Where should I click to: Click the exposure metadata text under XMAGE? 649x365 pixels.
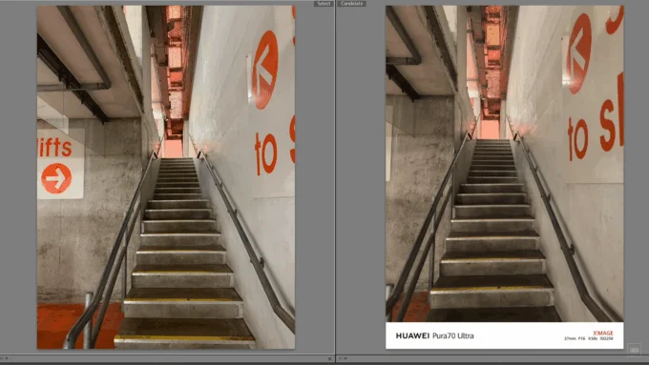pyautogui.click(x=588, y=338)
